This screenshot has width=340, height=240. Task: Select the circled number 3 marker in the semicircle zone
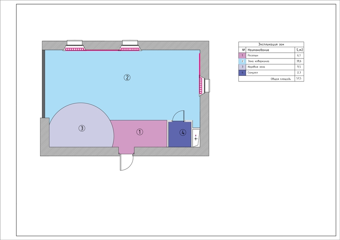pyautogui.click(x=82, y=128)
